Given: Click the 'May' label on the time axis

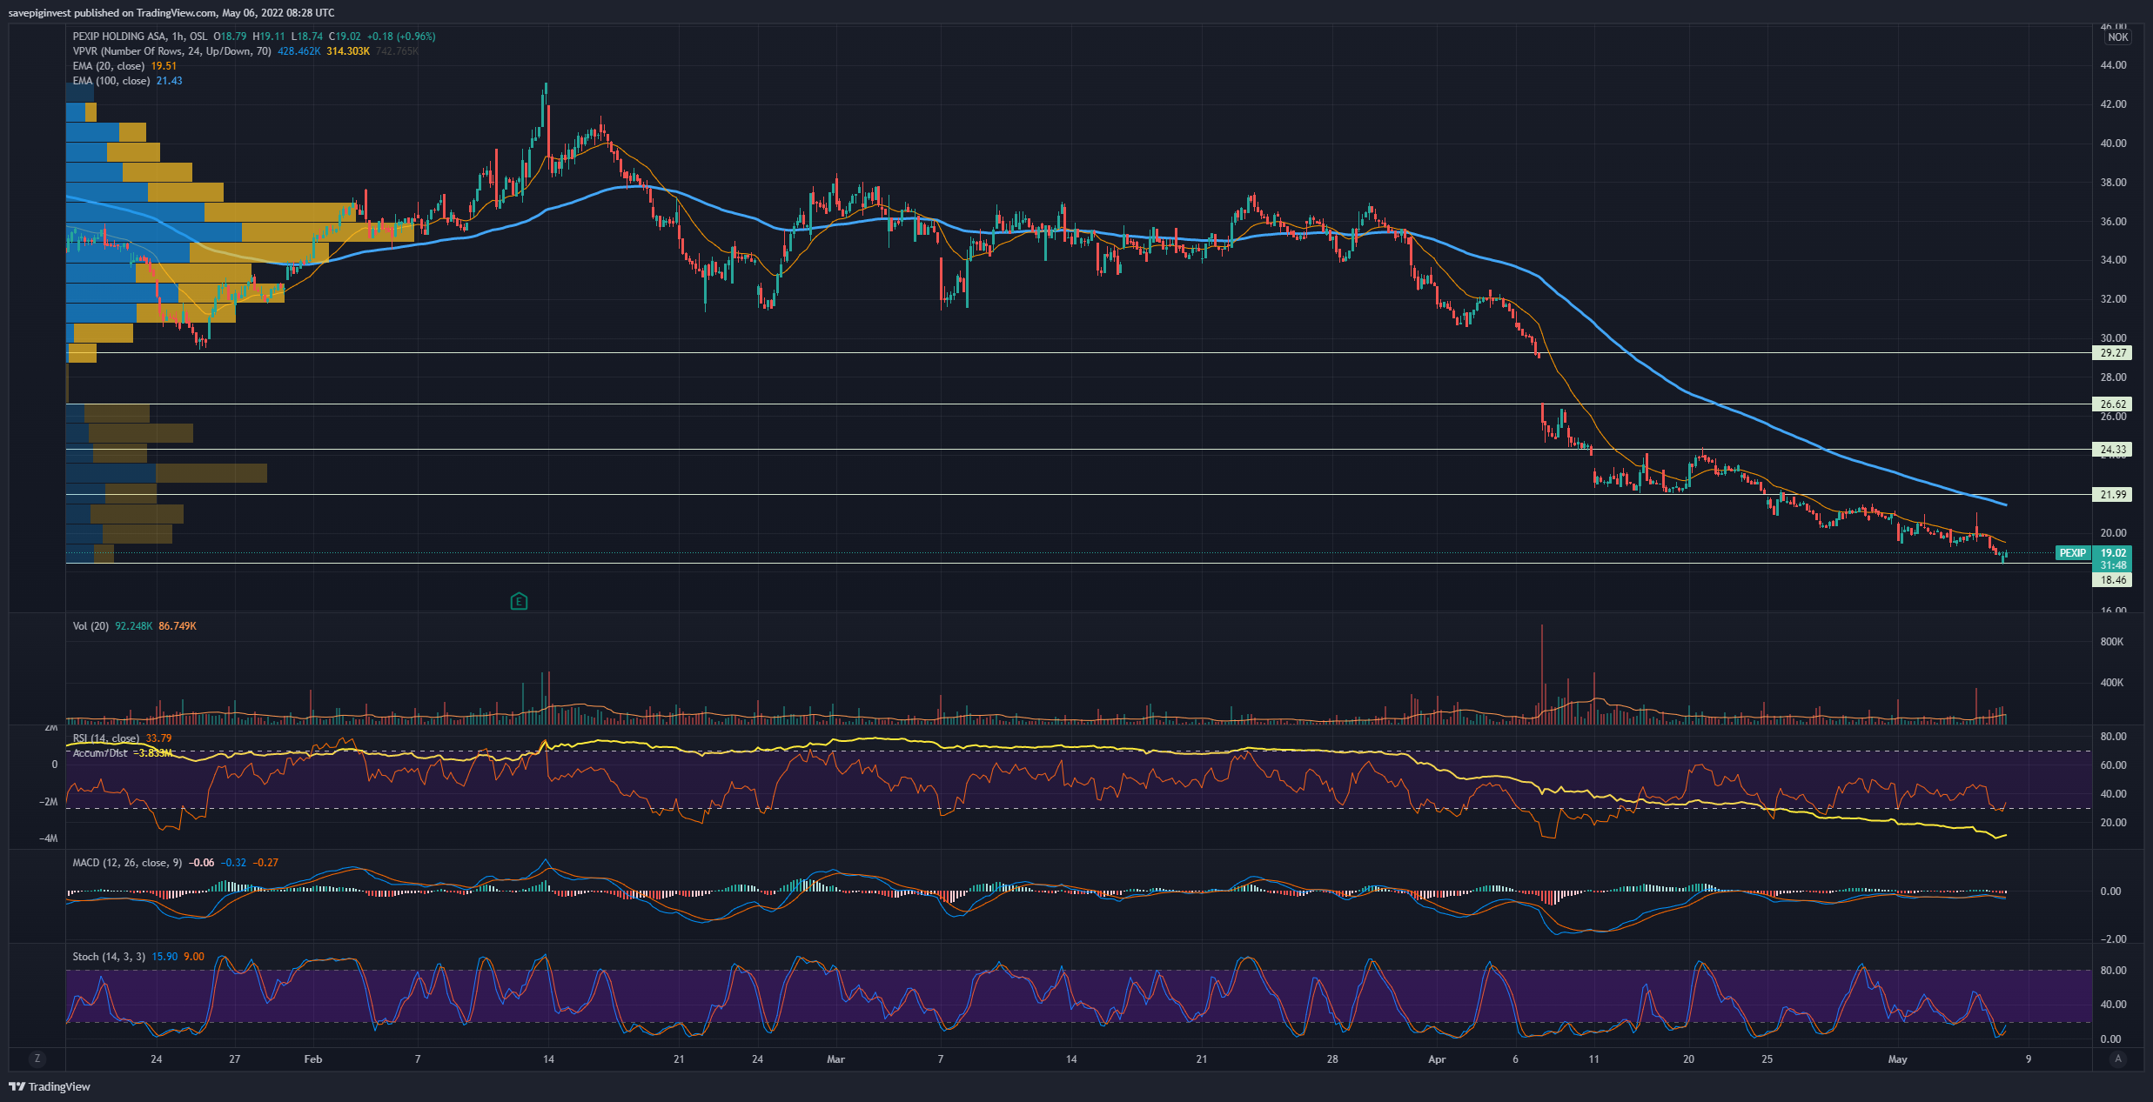Looking at the screenshot, I should click(1898, 1059).
